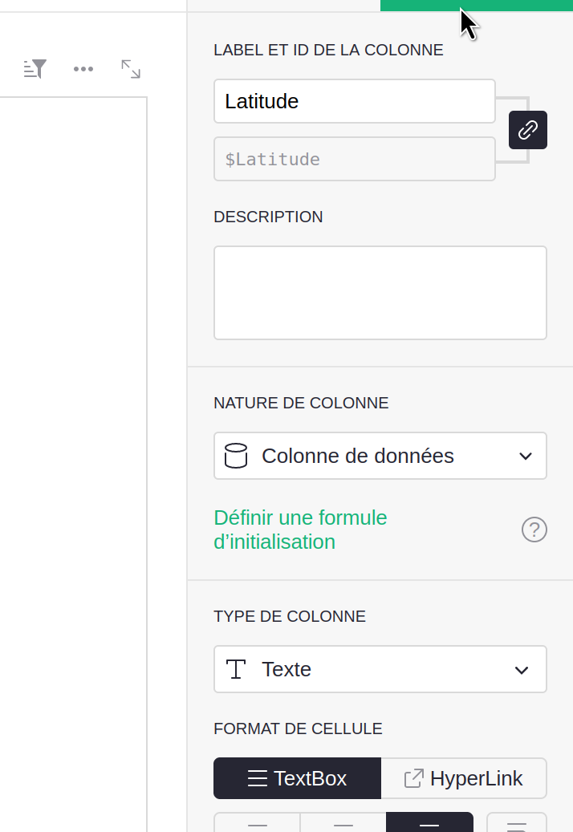Image resolution: width=573 pixels, height=832 pixels.
Task: Click into the Description text area
Action: pyautogui.click(x=380, y=292)
